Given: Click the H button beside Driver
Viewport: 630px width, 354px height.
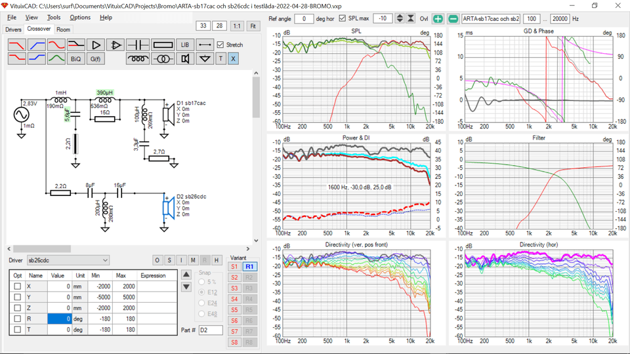Looking at the screenshot, I should pyautogui.click(x=217, y=260).
